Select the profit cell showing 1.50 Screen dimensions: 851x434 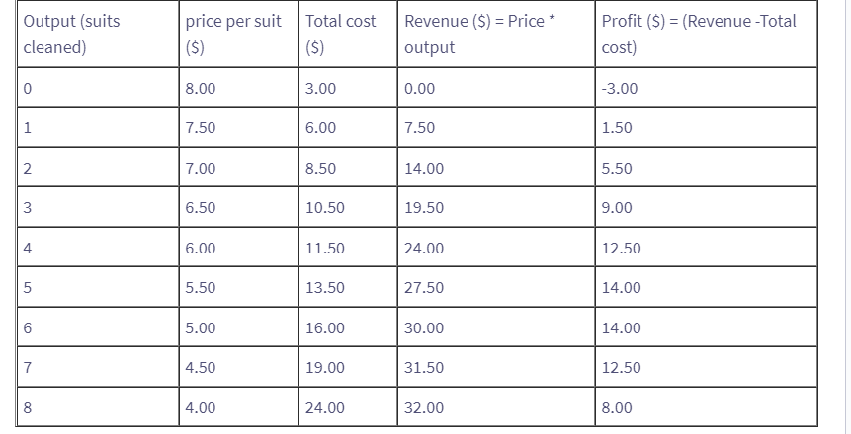point(706,128)
